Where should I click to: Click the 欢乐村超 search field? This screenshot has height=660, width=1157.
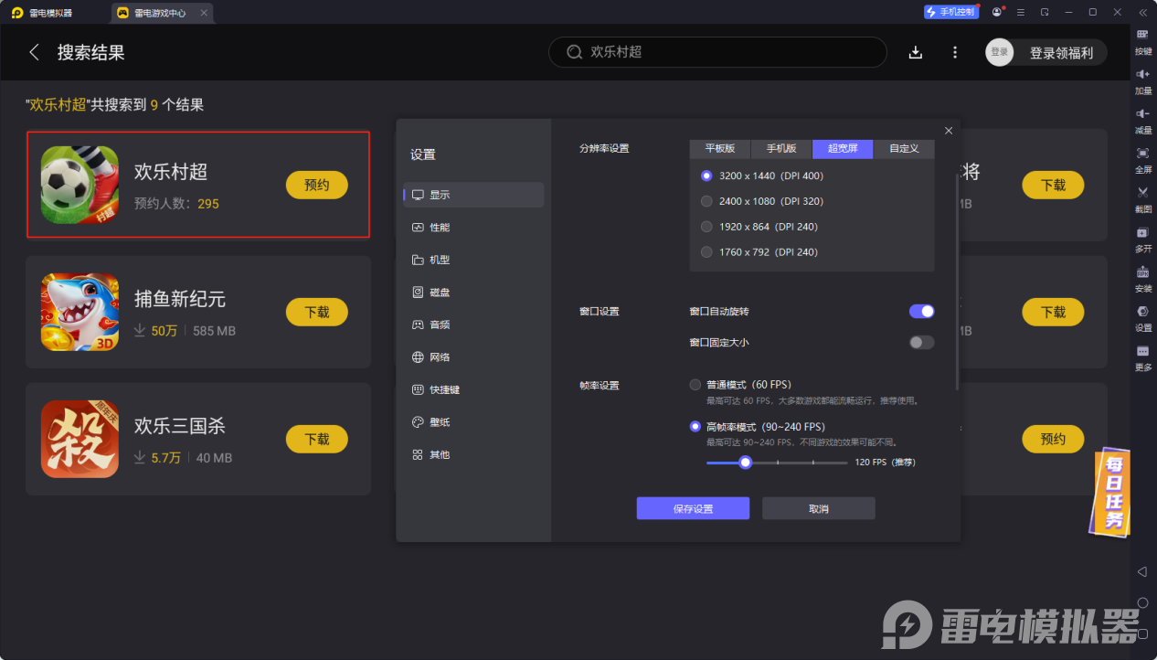point(717,52)
